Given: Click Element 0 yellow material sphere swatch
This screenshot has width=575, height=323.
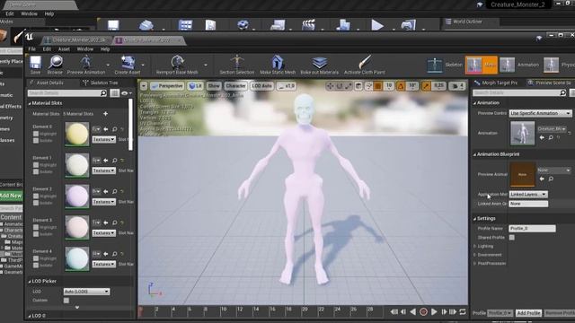Looking at the screenshot, I should pyautogui.click(x=77, y=134).
